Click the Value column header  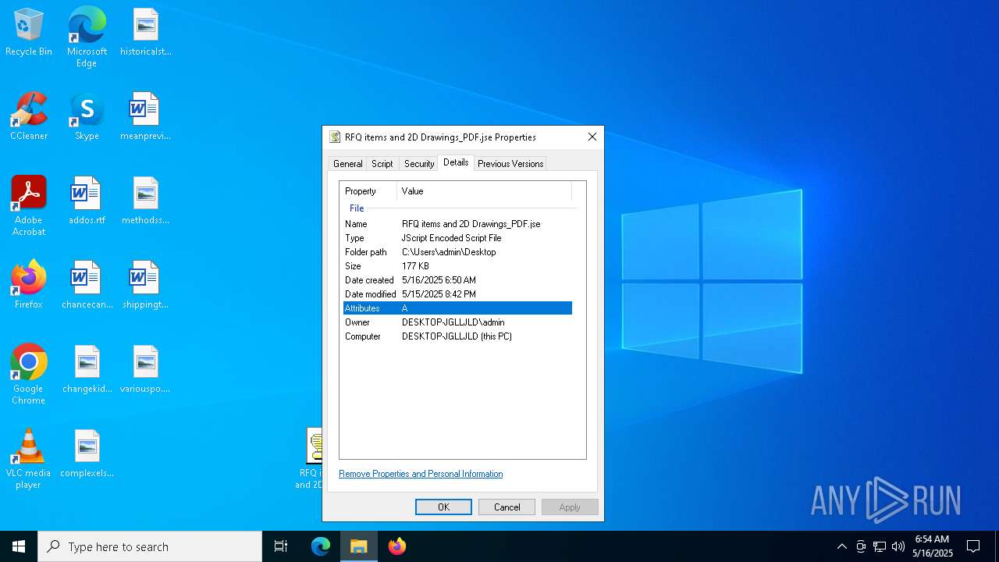(x=484, y=191)
